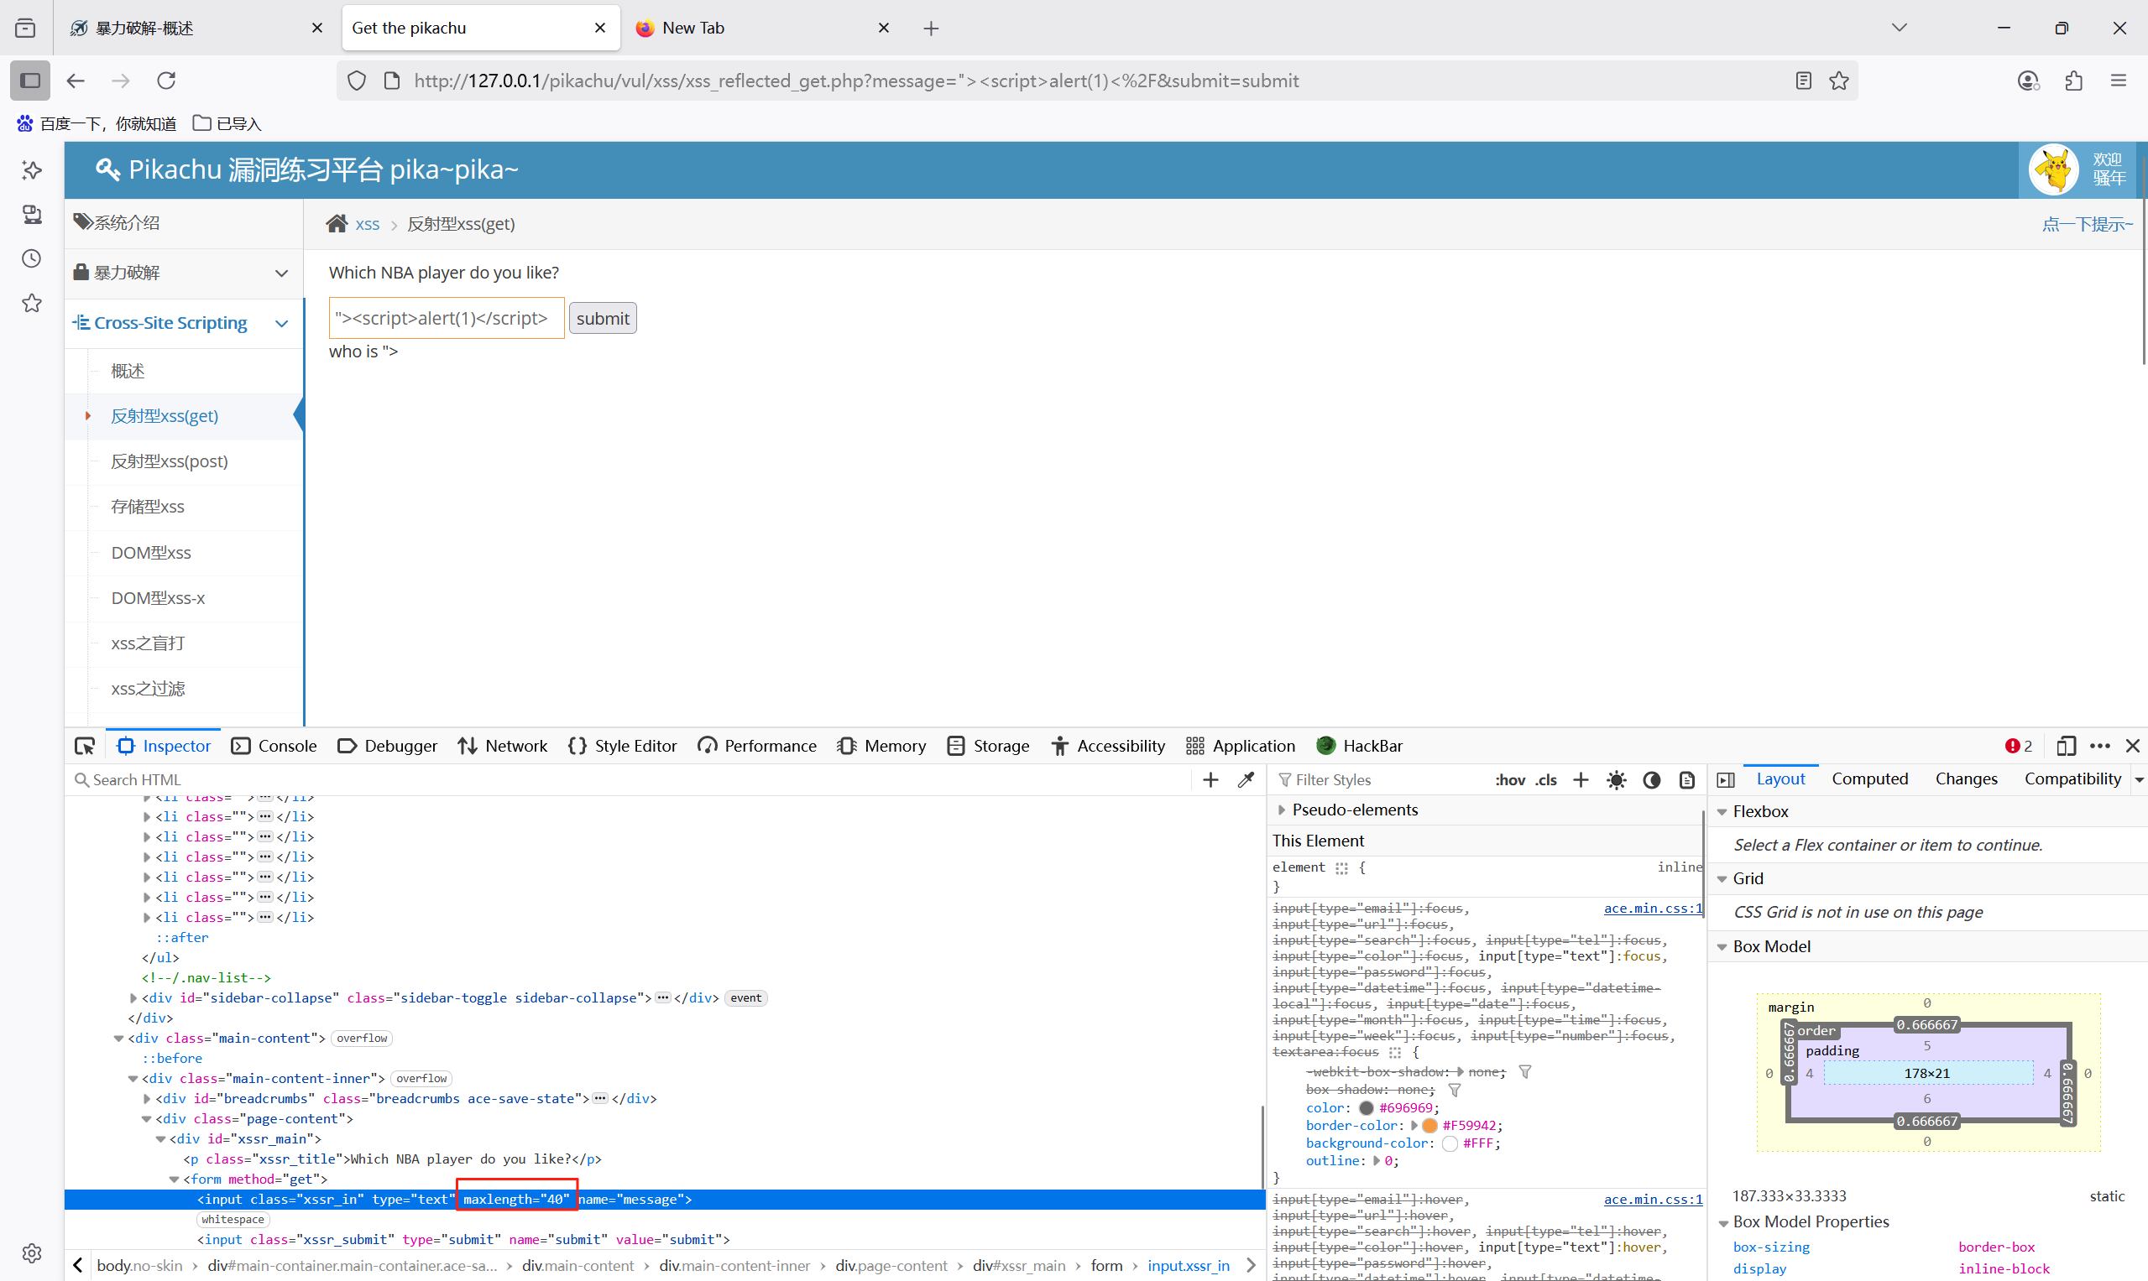Click the create new node plus icon
This screenshot has width=2148, height=1281.
(1210, 779)
